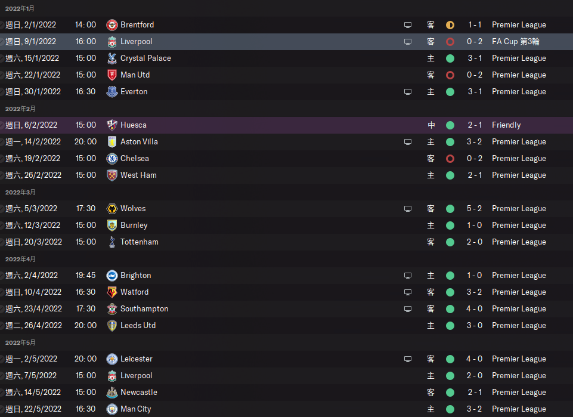The width and height of the screenshot is (573, 417).
Task: Click the Friendly competition label for Huesca
Action: pos(506,125)
